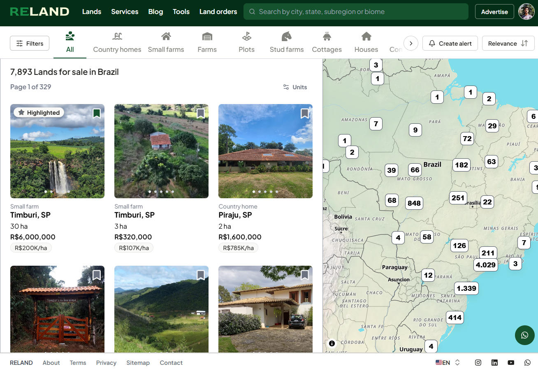Open YouTube link in footer
This screenshot has width=538, height=371.
coord(511,362)
